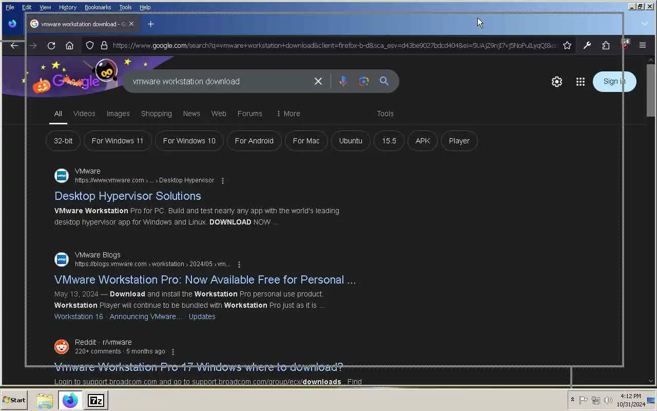This screenshot has width=657, height=411.
Task: Go back using the browser back arrow
Action: tap(14, 45)
